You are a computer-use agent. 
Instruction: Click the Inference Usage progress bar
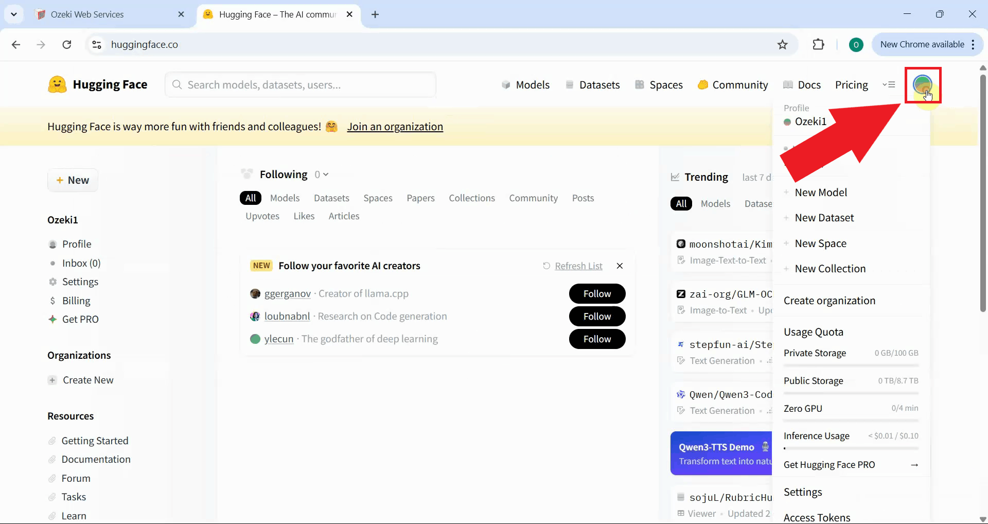tap(851, 448)
